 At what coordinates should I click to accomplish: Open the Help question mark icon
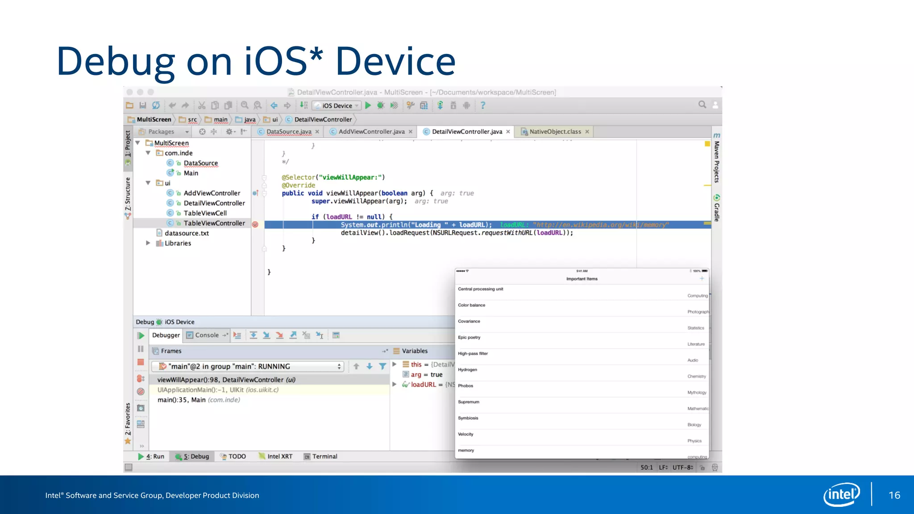click(x=482, y=105)
